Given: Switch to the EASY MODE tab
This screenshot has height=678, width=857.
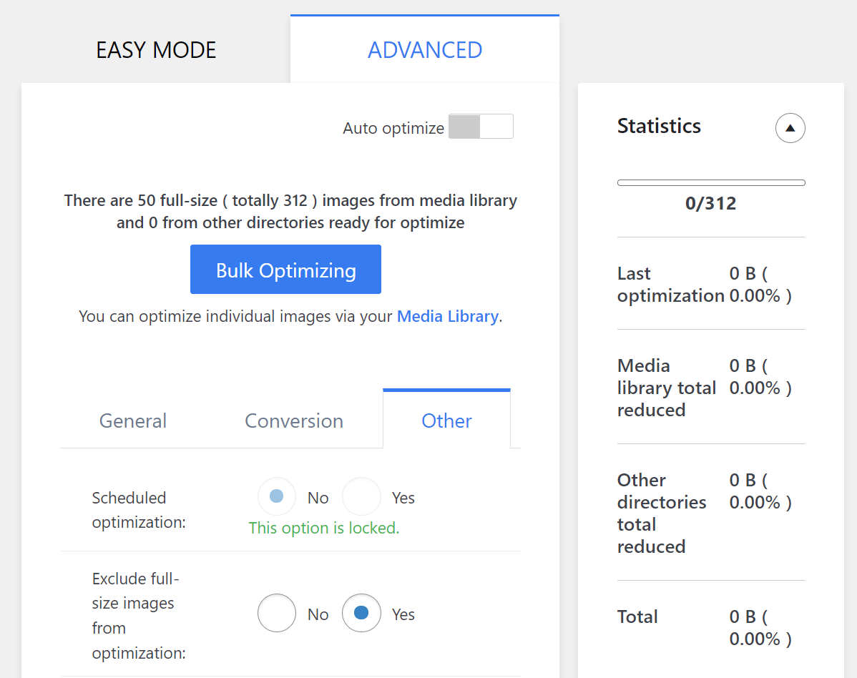Looking at the screenshot, I should pos(156,50).
